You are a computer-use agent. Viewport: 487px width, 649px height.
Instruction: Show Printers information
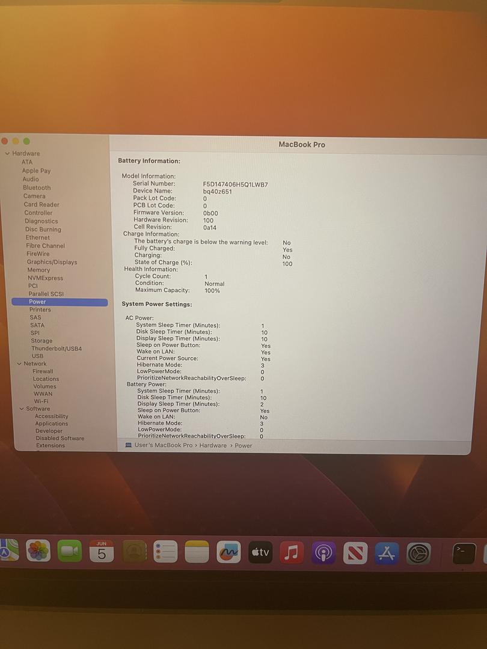(40, 309)
